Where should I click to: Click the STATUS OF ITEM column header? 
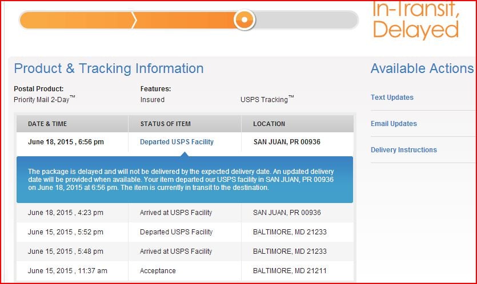coord(166,124)
